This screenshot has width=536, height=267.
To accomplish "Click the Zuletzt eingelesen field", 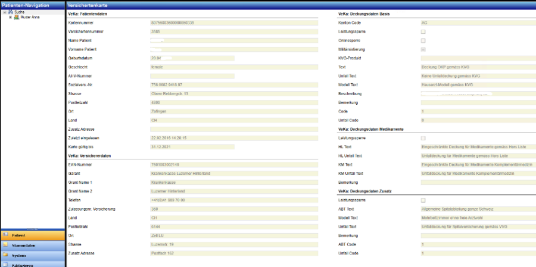I will [x=234, y=139].
